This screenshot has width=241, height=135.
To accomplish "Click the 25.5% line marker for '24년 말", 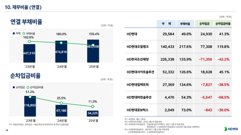I will click(x=61, y=103).
